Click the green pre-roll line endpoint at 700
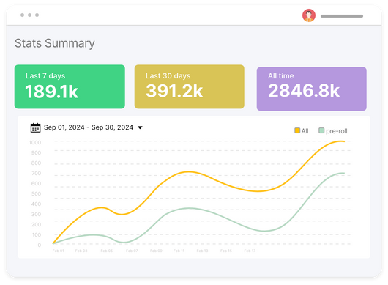The width and height of the screenshot is (388, 285). click(x=343, y=173)
